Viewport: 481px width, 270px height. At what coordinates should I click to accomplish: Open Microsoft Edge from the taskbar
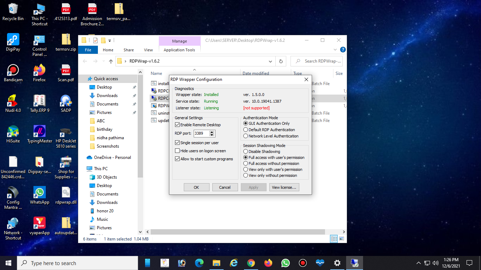click(x=199, y=263)
